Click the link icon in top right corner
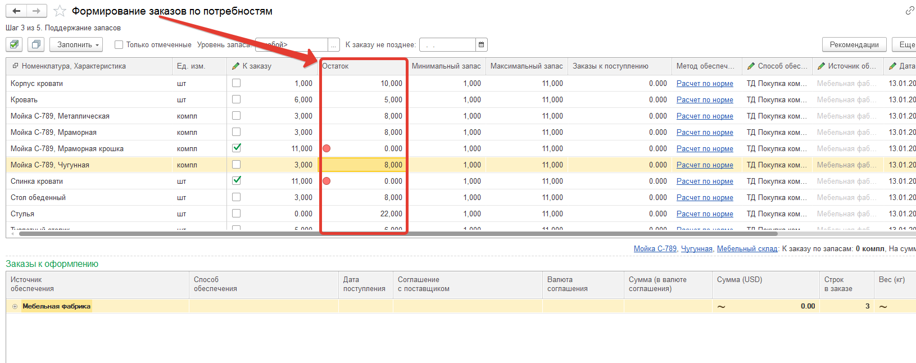 [909, 11]
